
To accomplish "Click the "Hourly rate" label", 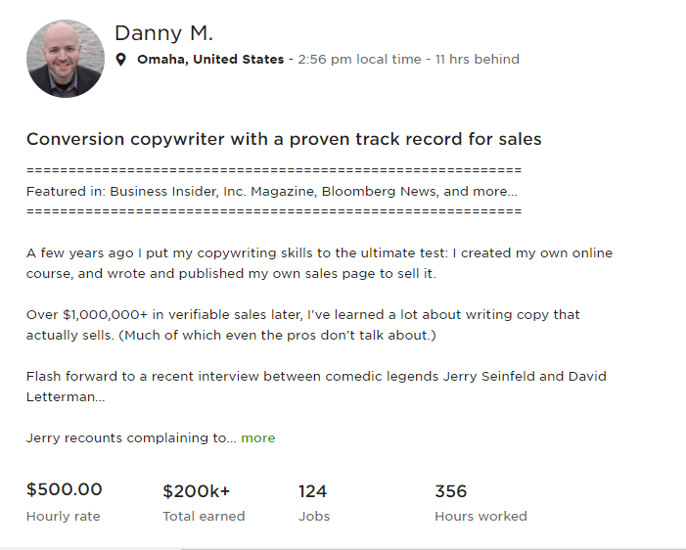I will 64,516.
